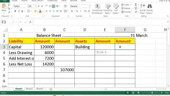
Task: Apply the yellow fill color
Action: click(35, 11)
